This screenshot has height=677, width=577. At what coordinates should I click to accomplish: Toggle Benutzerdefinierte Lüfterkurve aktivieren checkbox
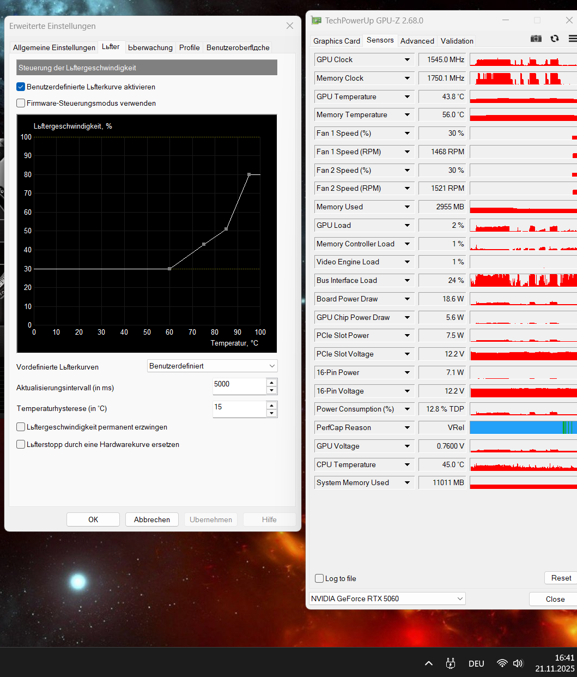tap(21, 87)
